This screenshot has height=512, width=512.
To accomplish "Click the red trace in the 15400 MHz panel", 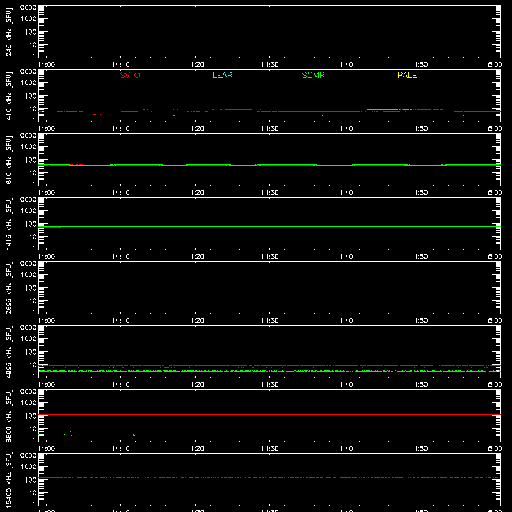I will 269,477.
